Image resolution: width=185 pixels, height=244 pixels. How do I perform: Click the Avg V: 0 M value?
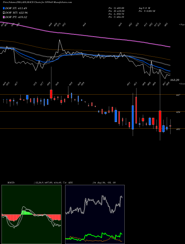144,8
